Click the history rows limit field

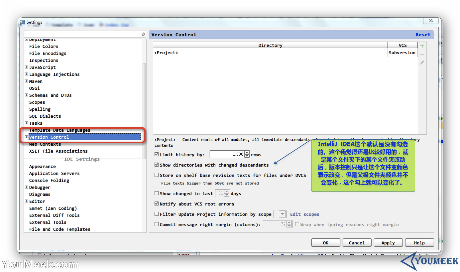click(227, 154)
